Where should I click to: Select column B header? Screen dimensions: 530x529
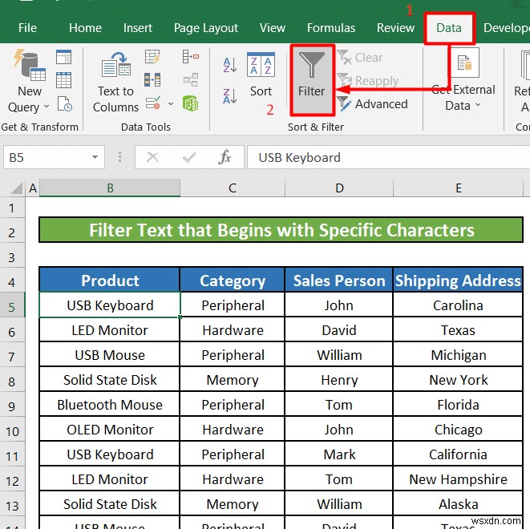click(x=110, y=188)
